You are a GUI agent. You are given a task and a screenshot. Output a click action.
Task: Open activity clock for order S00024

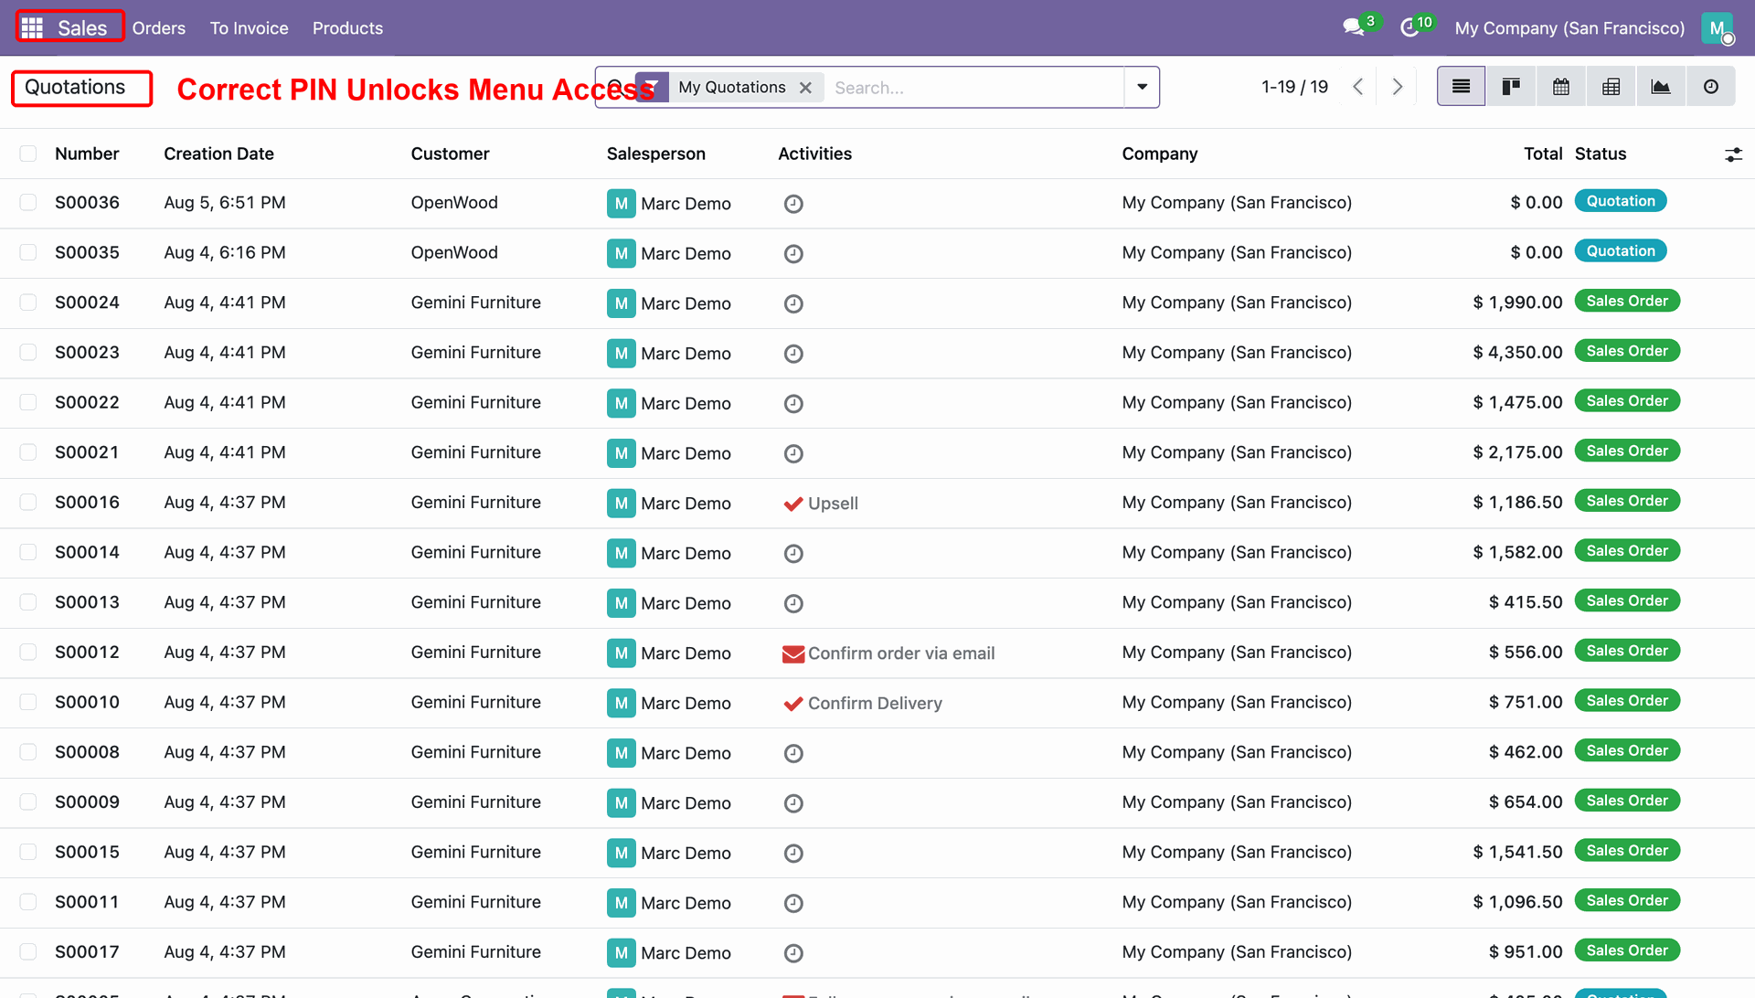click(x=793, y=303)
